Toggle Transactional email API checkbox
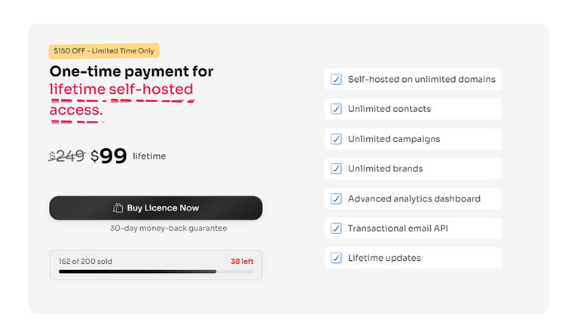 tap(336, 229)
